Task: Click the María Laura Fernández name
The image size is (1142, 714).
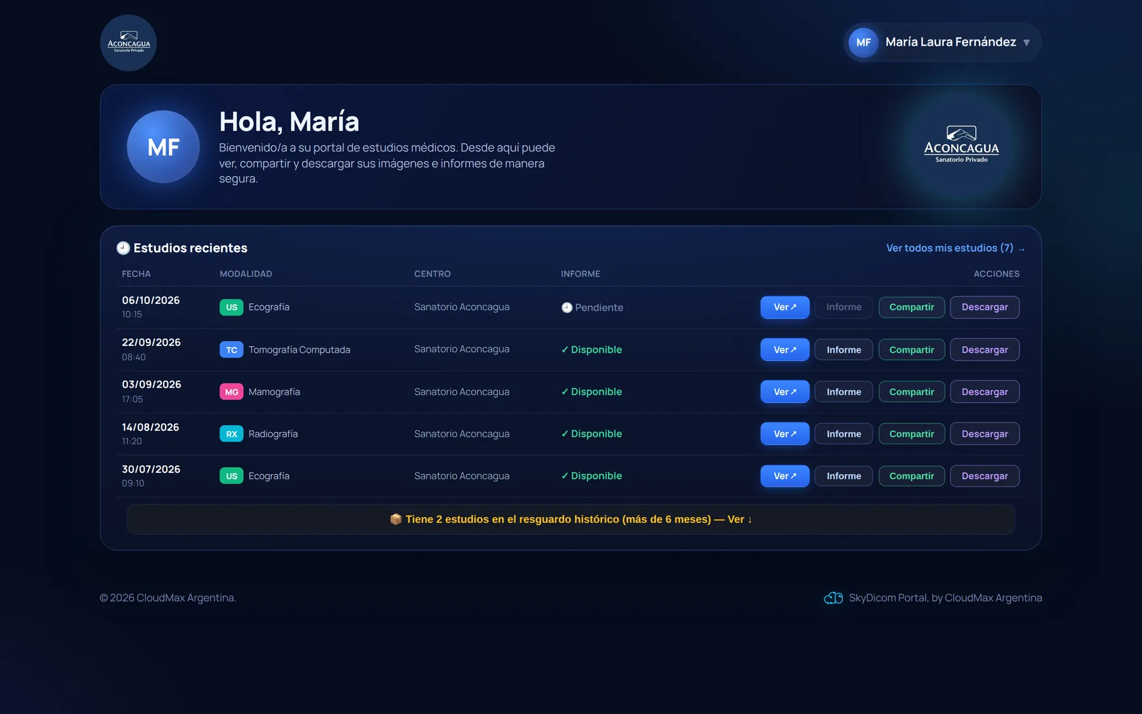Action: [950, 42]
